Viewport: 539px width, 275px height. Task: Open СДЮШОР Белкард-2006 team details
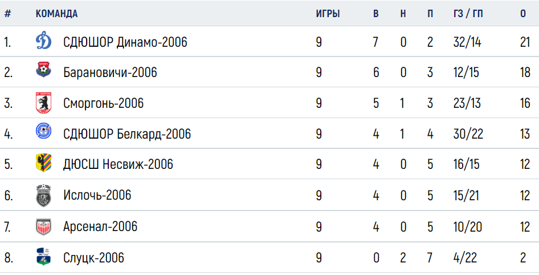pyautogui.click(x=127, y=134)
